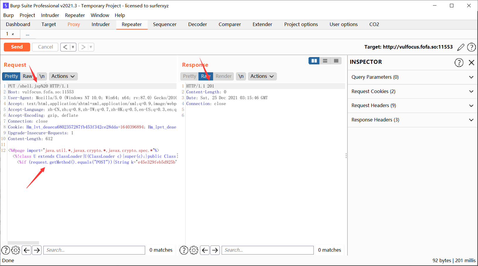
Task: Open Project options tab
Action: [x=301, y=25]
